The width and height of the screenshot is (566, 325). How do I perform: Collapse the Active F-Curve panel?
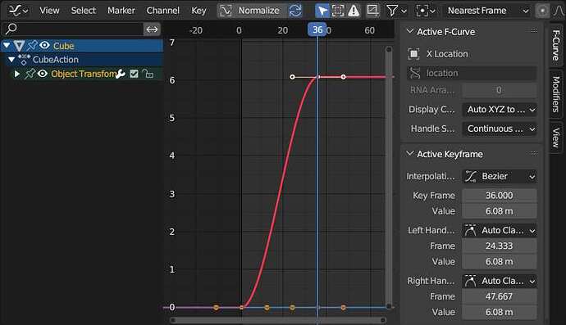tap(409, 31)
